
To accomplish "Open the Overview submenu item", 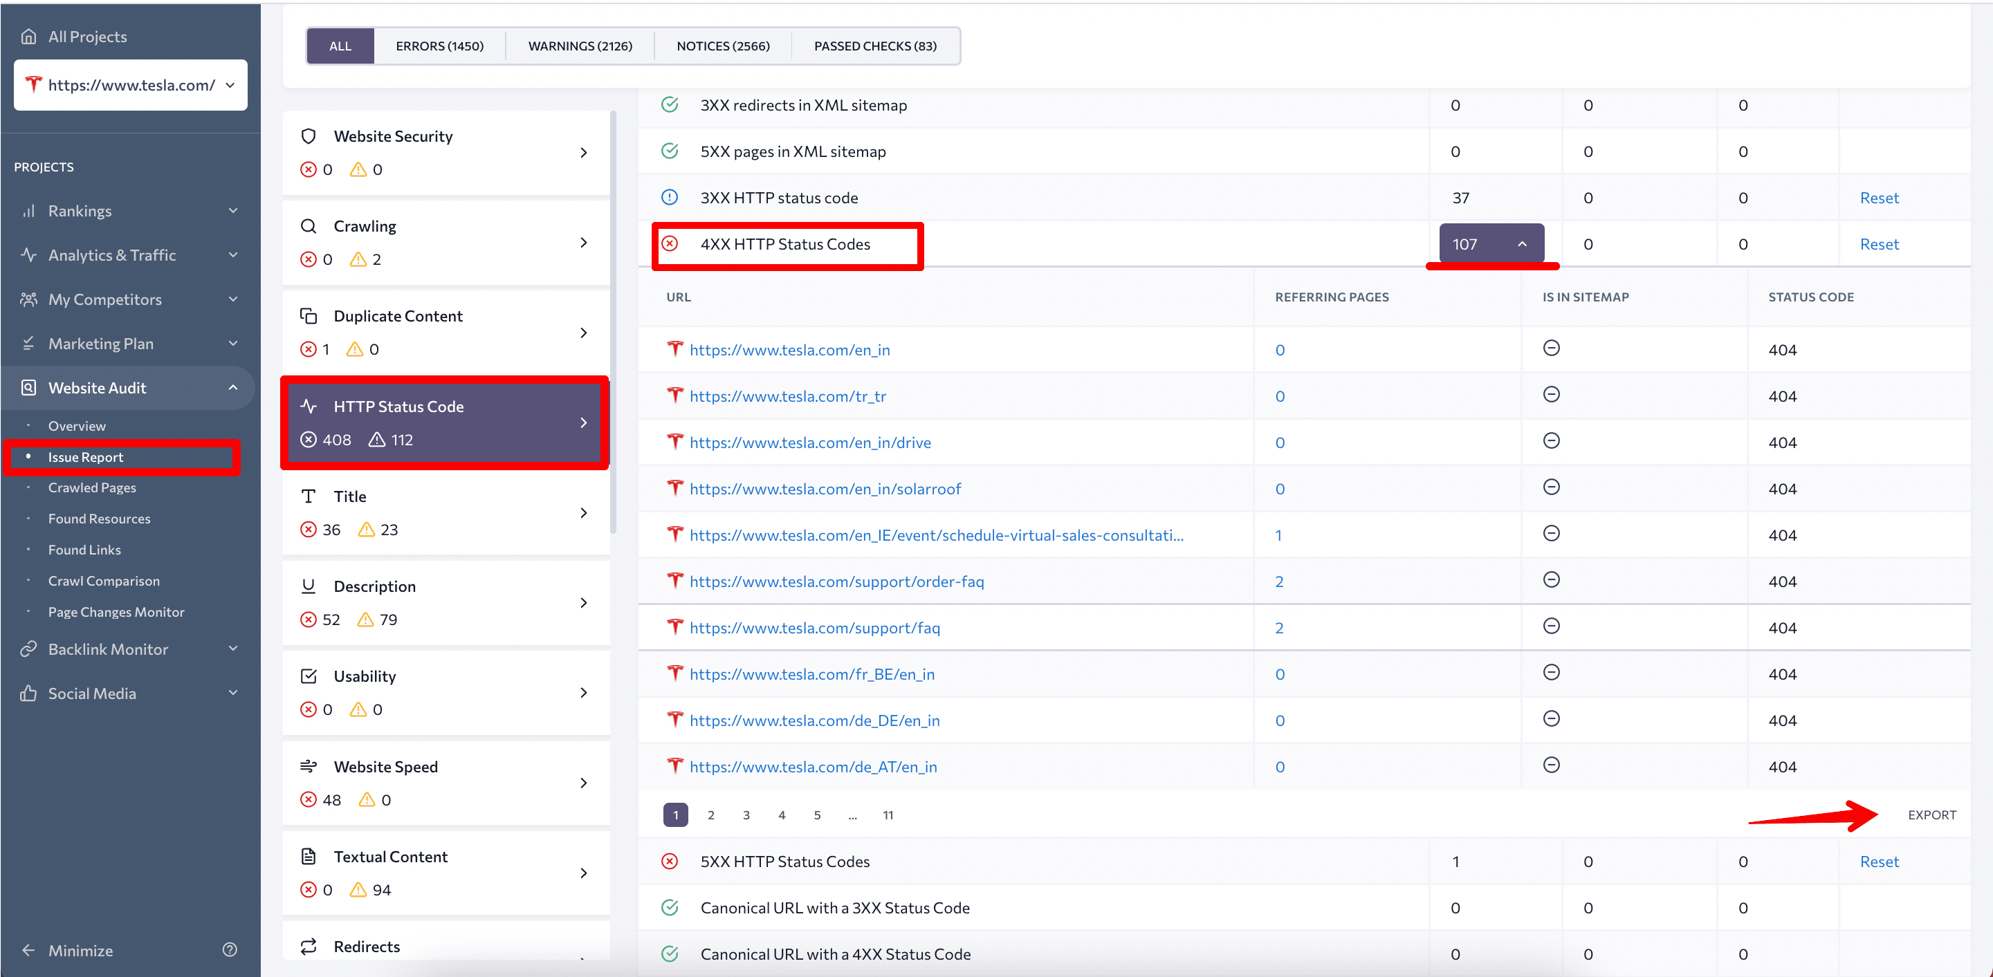I will [77, 425].
